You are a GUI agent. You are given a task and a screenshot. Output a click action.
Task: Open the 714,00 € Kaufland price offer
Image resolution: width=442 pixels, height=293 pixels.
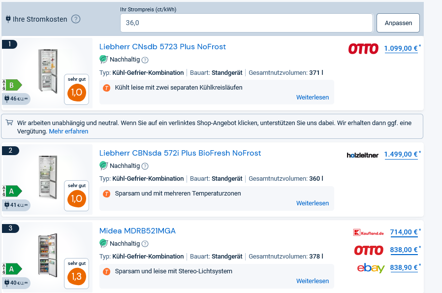tap(404, 232)
